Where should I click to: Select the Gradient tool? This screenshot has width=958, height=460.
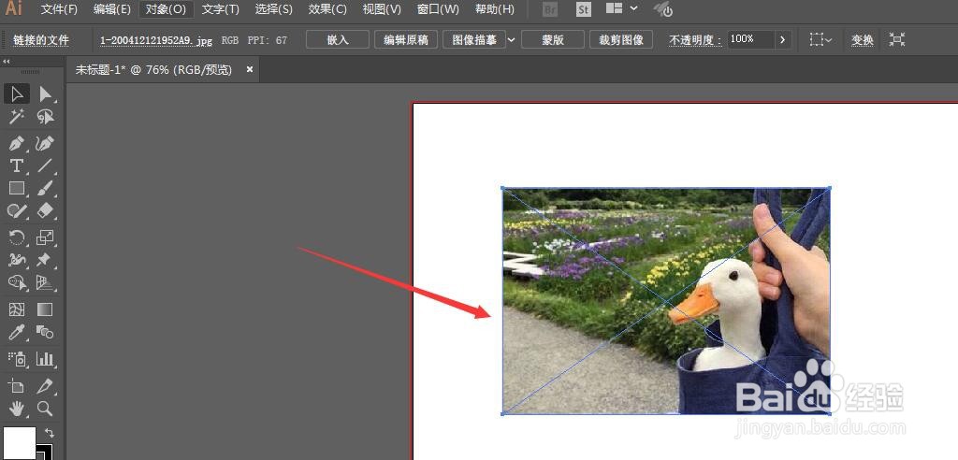click(45, 309)
